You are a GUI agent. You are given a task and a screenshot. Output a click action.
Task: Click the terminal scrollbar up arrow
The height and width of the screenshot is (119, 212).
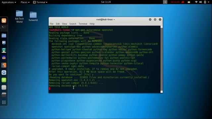(x=161, y=27)
